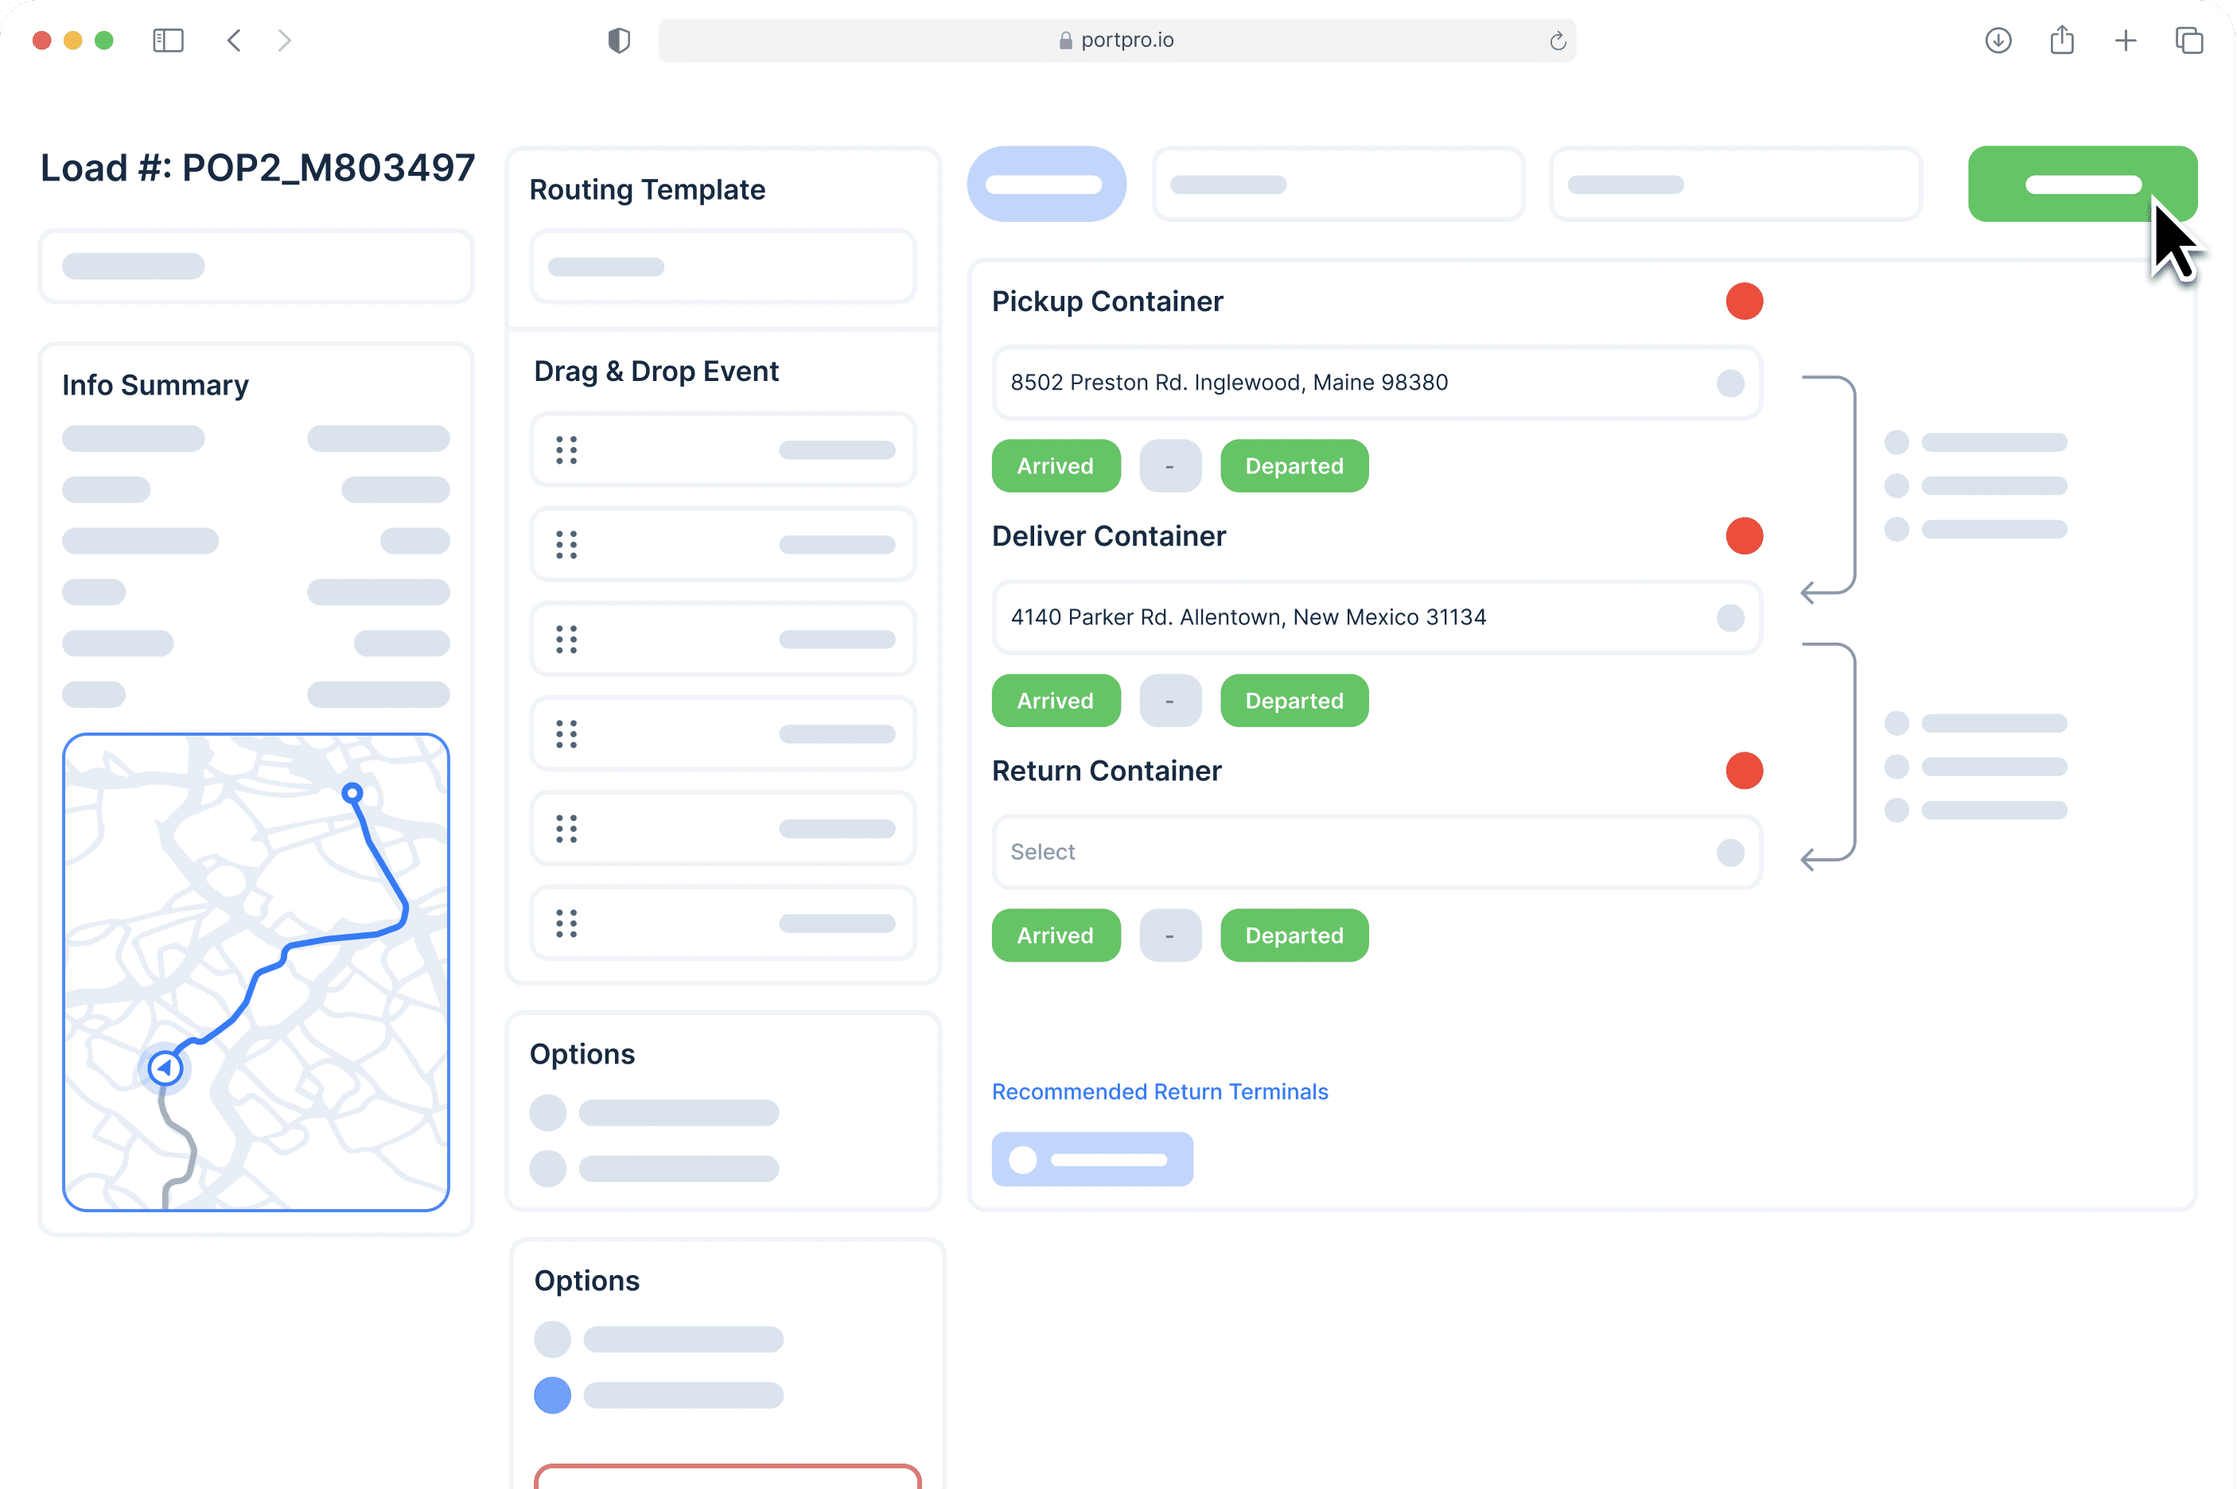This screenshot has width=2237, height=1489.
Task: Open the Return Container Select dropdown
Action: [1377, 852]
